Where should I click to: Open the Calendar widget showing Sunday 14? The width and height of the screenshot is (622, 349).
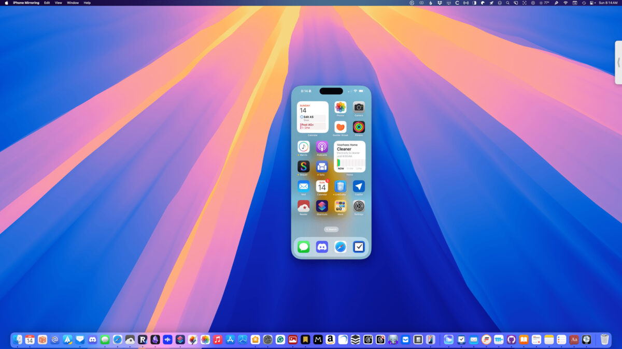[313, 117]
